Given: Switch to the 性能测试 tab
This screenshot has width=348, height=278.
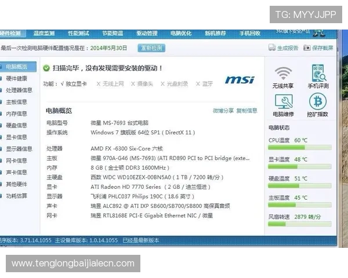Looking at the screenshot, I should point(78,34).
